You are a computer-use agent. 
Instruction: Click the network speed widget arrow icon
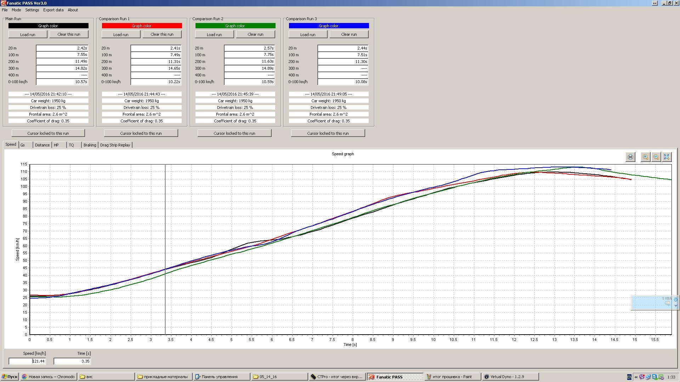tap(675, 300)
